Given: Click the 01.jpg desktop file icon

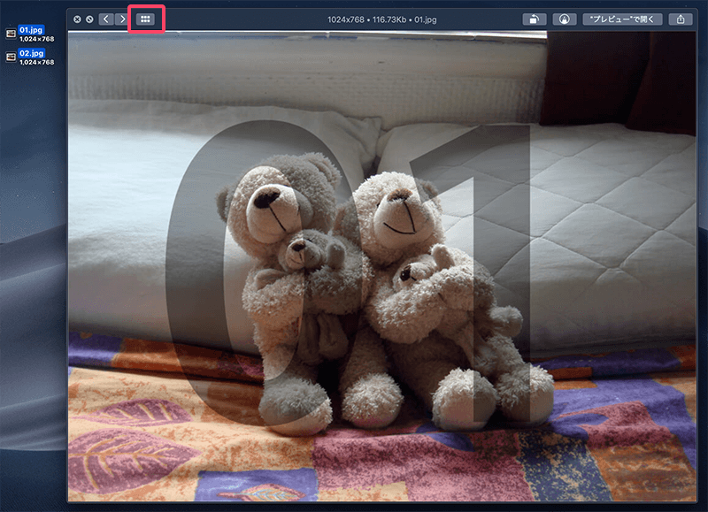Looking at the screenshot, I should pyautogui.click(x=11, y=34).
